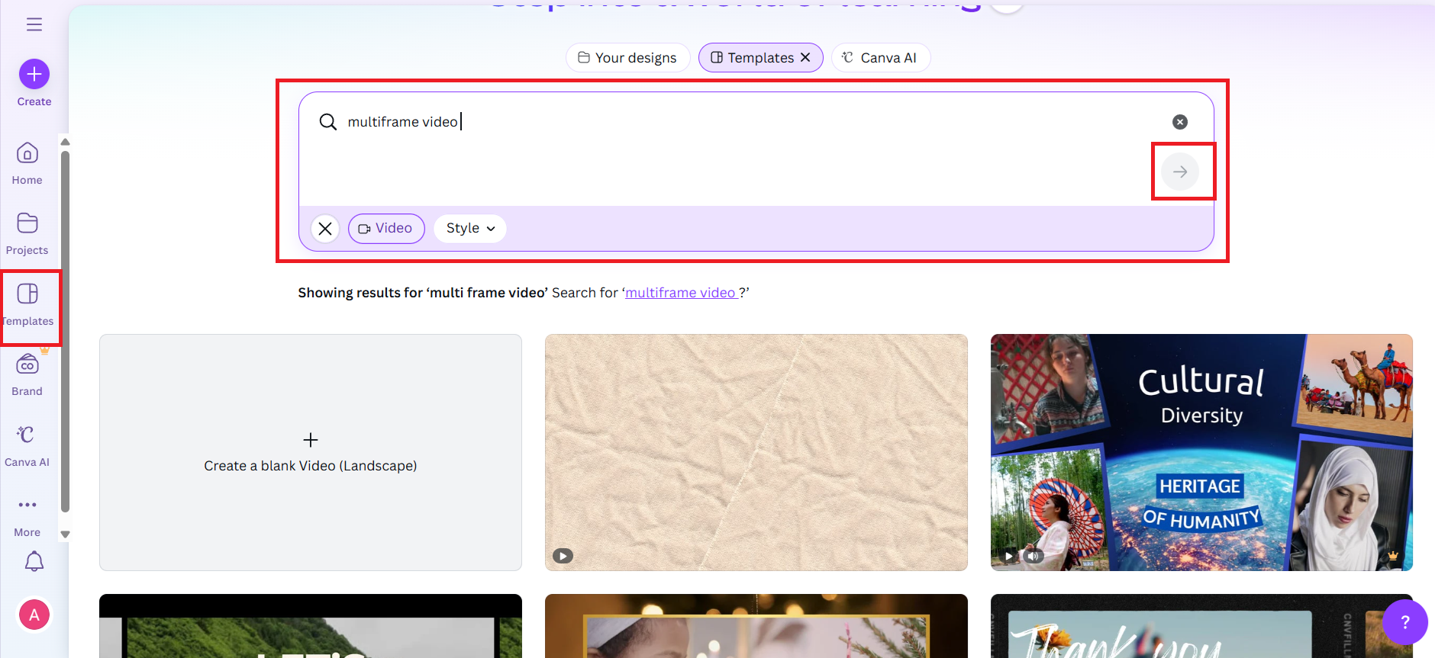Viewport: 1435px width, 658px height.
Task: Open notifications bell icon
Action: click(34, 562)
